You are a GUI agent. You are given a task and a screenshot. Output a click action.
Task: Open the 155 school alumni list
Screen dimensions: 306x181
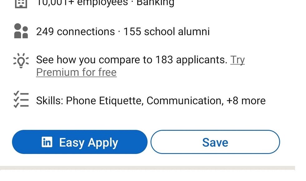pyautogui.click(x=166, y=32)
